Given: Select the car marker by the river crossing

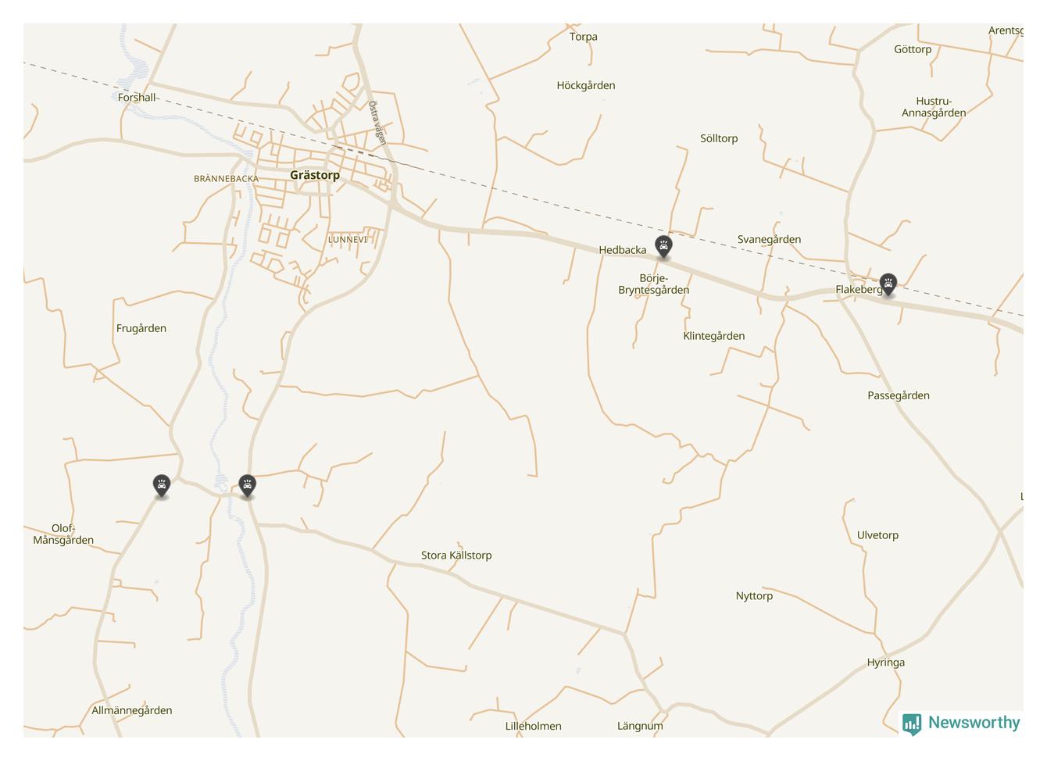Looking at the screenshot, I should coord(247,486).
